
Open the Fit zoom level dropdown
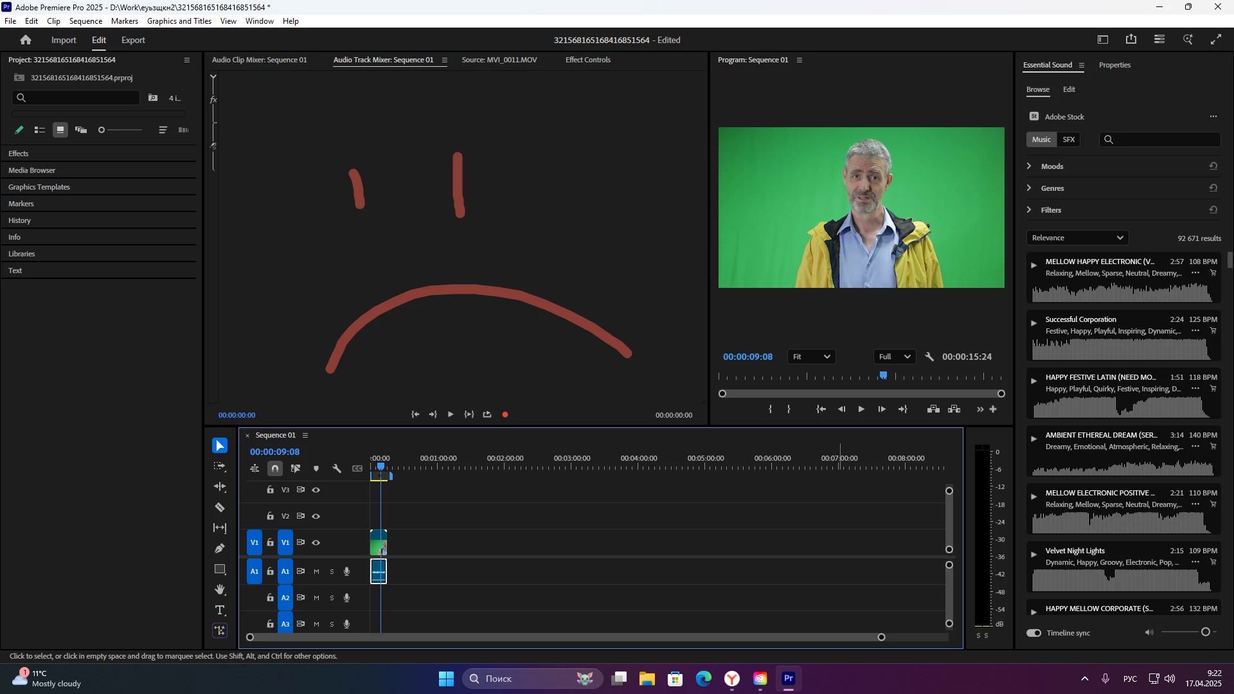(x=811, y=357)
